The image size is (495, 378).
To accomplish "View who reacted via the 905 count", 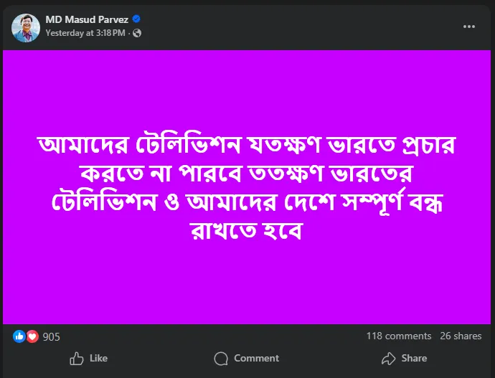I will coord(52,336).
